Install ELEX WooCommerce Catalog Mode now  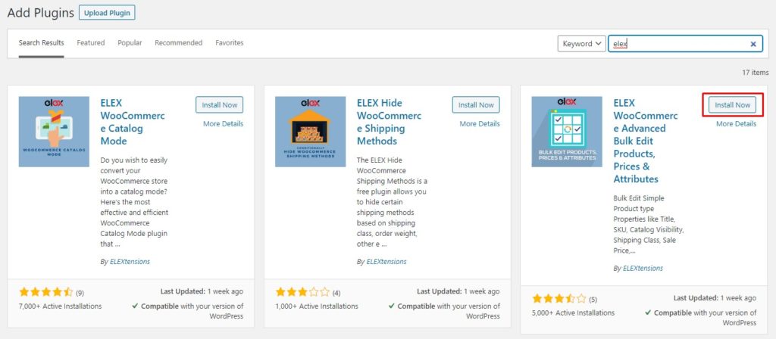pos(220,104)
